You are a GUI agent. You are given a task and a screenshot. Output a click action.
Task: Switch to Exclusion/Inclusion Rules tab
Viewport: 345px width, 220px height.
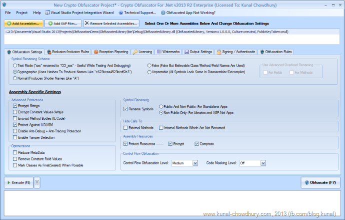(x=68, y=52)
